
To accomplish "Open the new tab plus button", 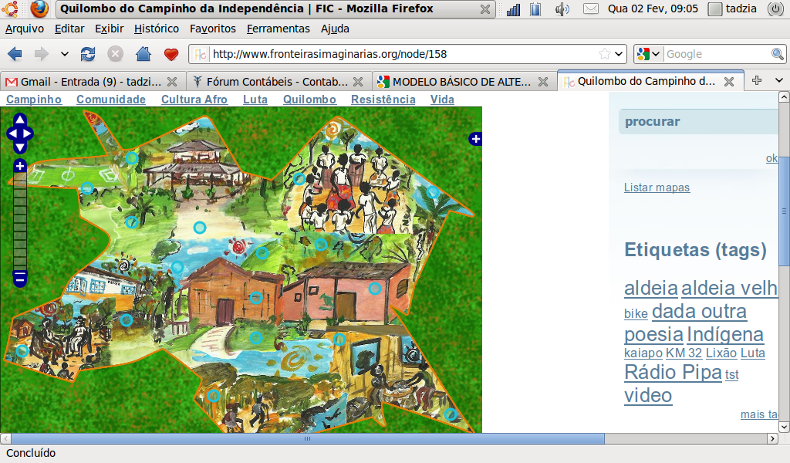I will click(757, 80).
